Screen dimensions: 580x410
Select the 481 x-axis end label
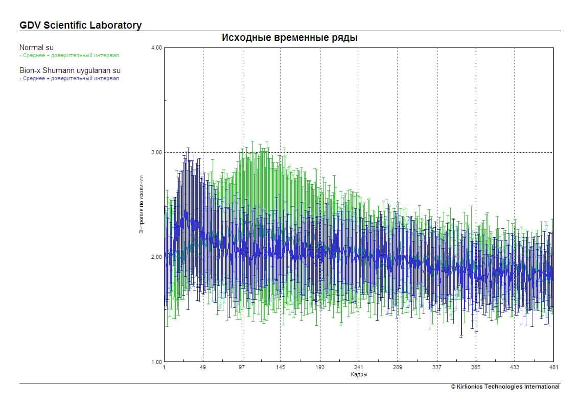tap(553, 368)
